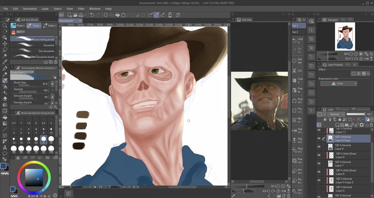Open the Animation menu
This screenshot has height=198, width=374.
point(30,9)
